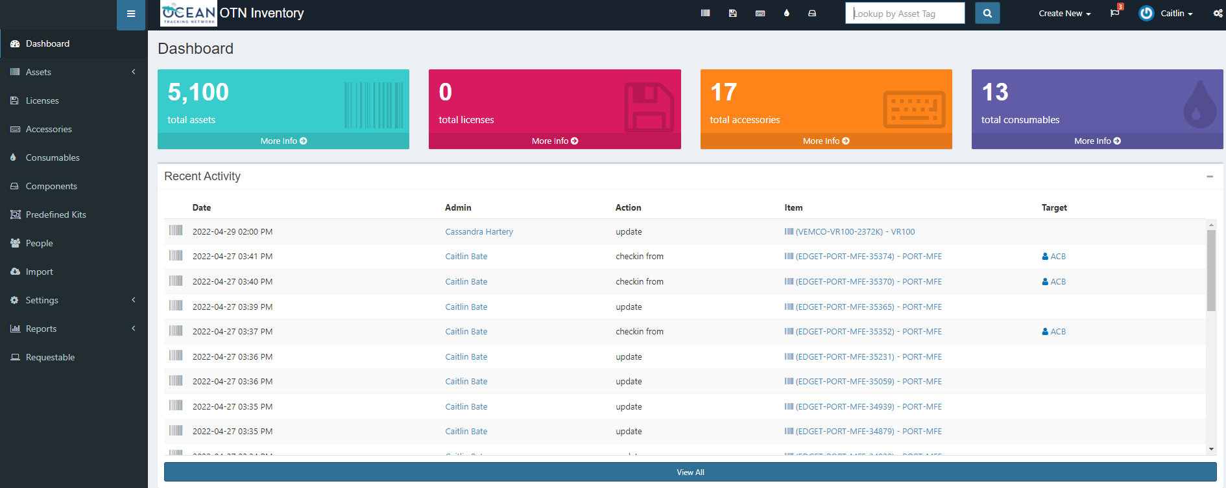Open Cassandra Hartery admin link
Viewport: 1226px width, 488px height.
click(x=479, y=231)
